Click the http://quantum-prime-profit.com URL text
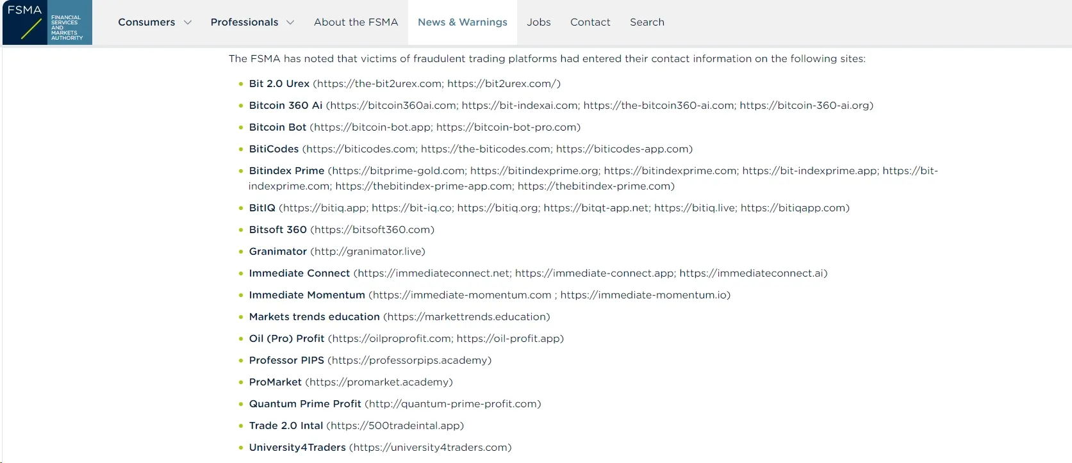This screenshot has height=463, width=1072. click(453, 404)
